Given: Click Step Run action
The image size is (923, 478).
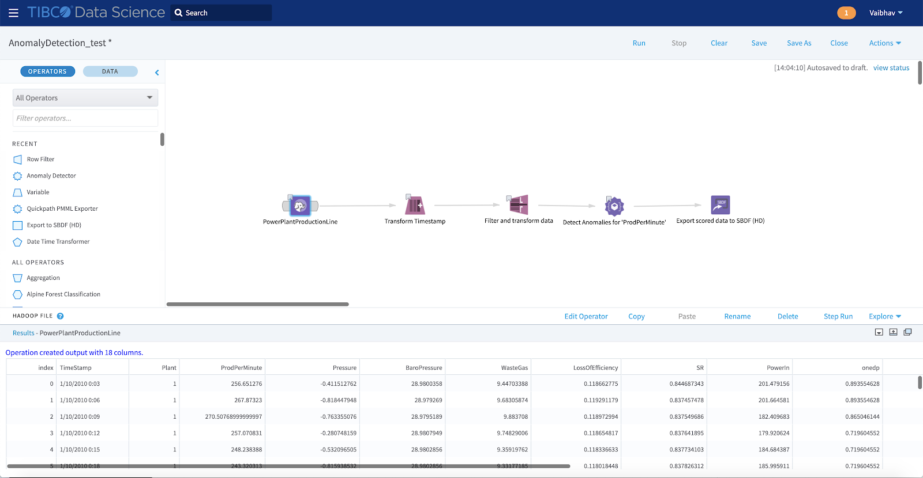Looking at the screenshot, I should [x=838, y=316].
